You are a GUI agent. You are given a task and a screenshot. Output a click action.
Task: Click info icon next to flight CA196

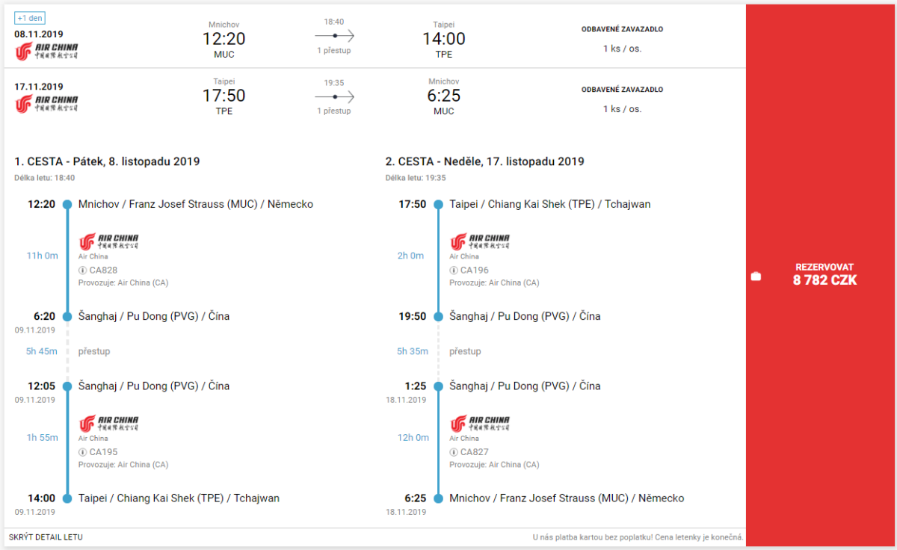[x=454, y=271]
